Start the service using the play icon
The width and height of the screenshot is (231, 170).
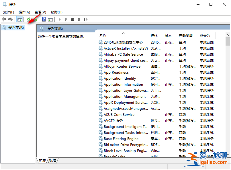[59, 19]
